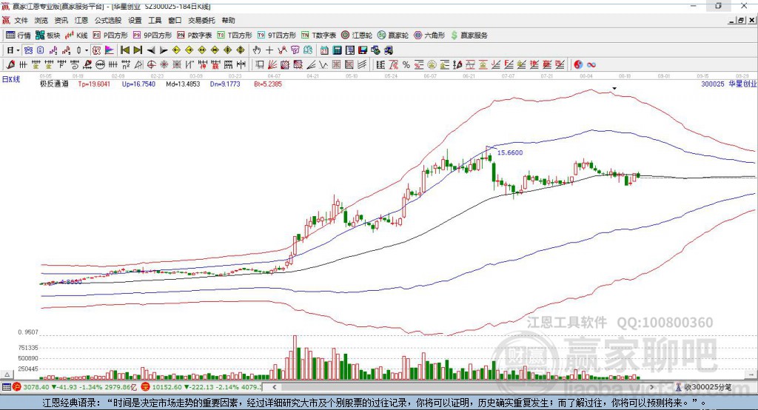Click the Tp=19.6041 value

coord(94,84)
